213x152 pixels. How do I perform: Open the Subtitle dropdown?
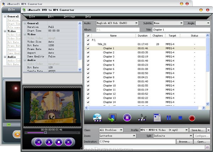click(x=181, y=23)
